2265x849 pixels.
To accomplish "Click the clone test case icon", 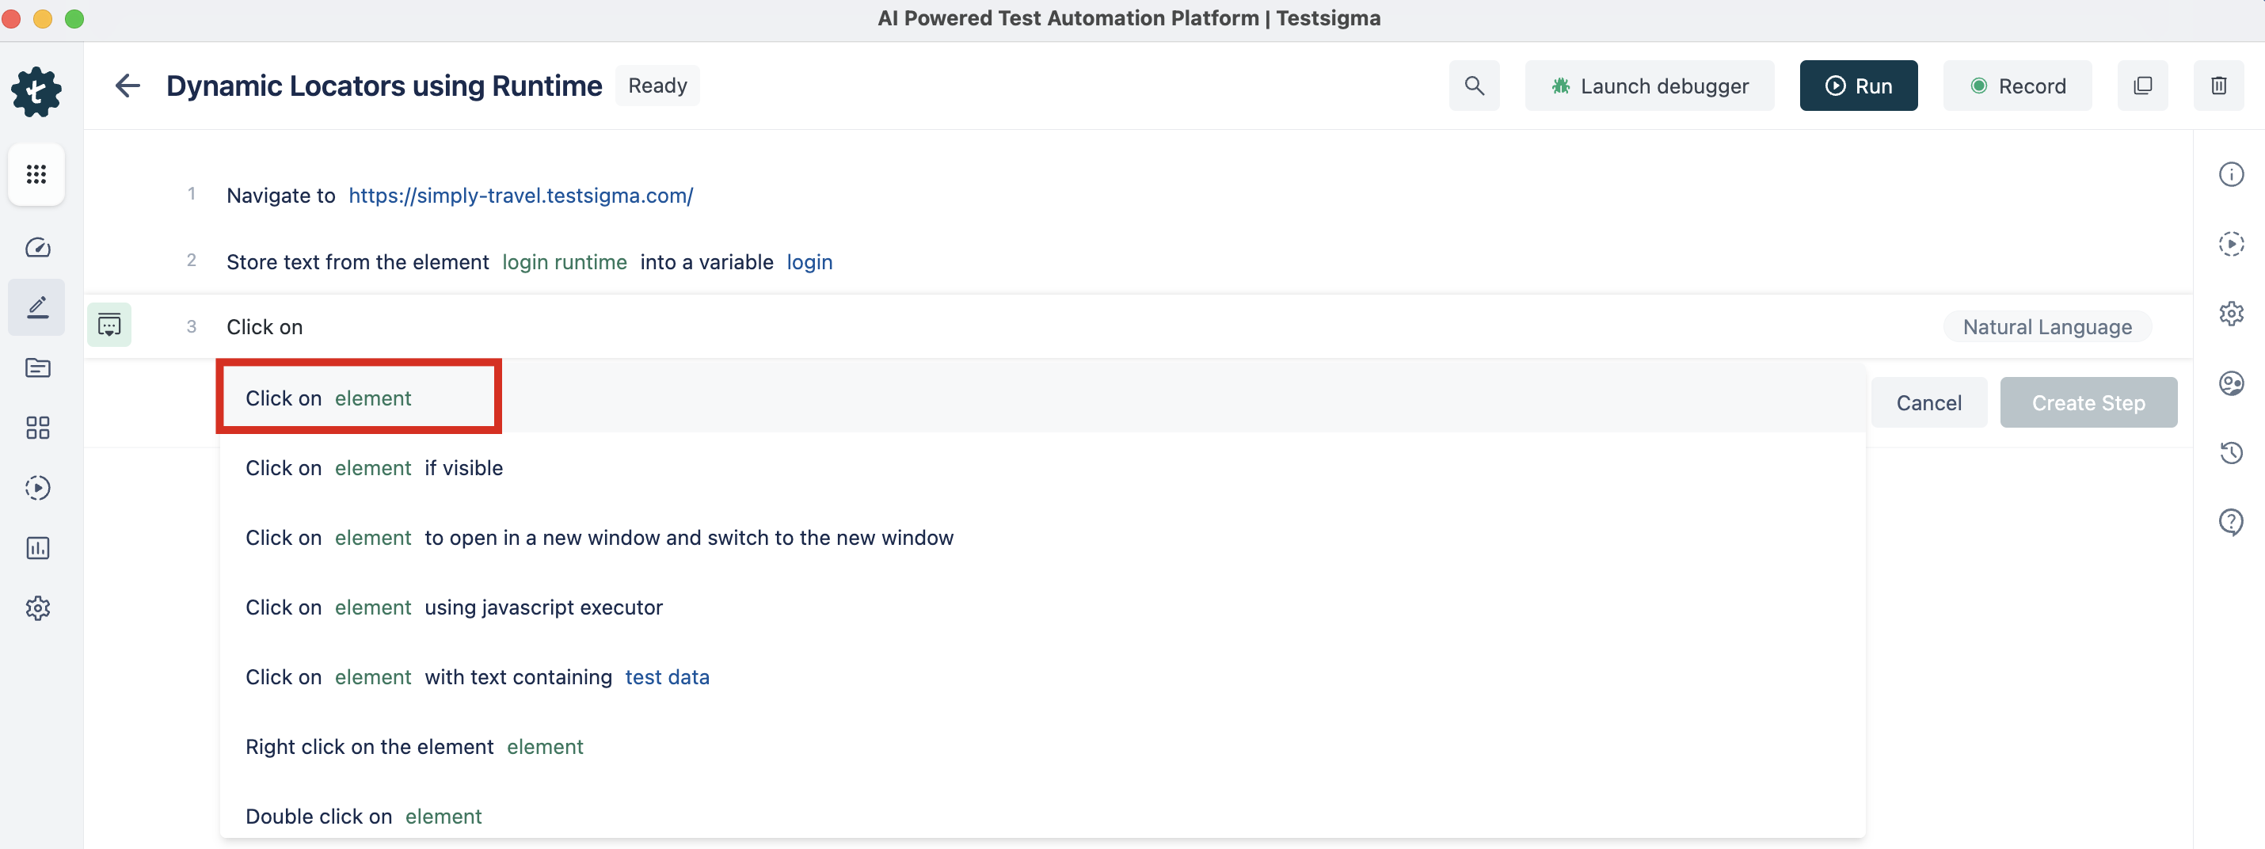I will 2142,86.
